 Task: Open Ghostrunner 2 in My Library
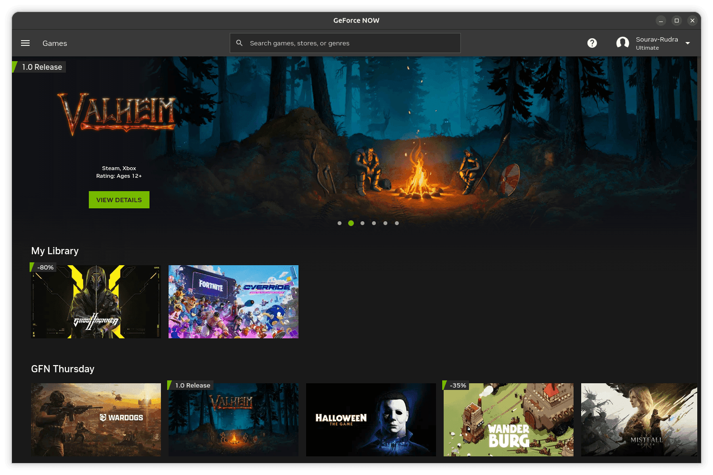96,302
